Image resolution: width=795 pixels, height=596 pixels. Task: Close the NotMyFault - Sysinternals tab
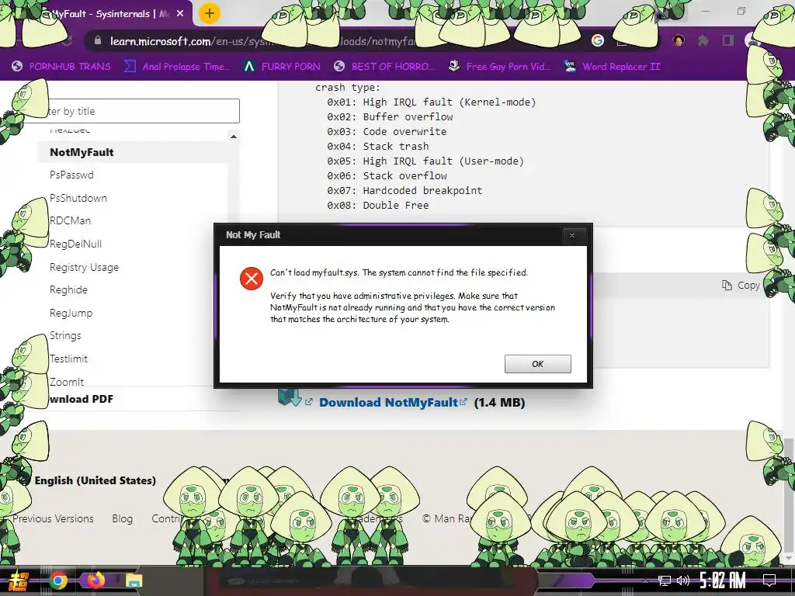point(180,14)
